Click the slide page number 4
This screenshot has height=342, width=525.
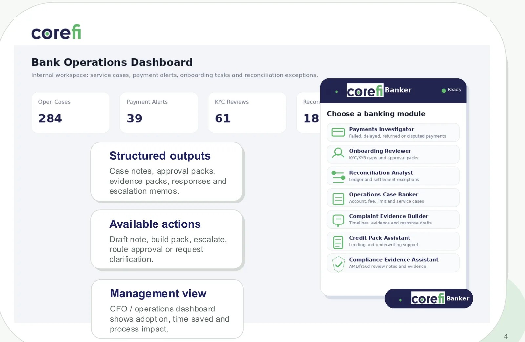tap(506, 336)
